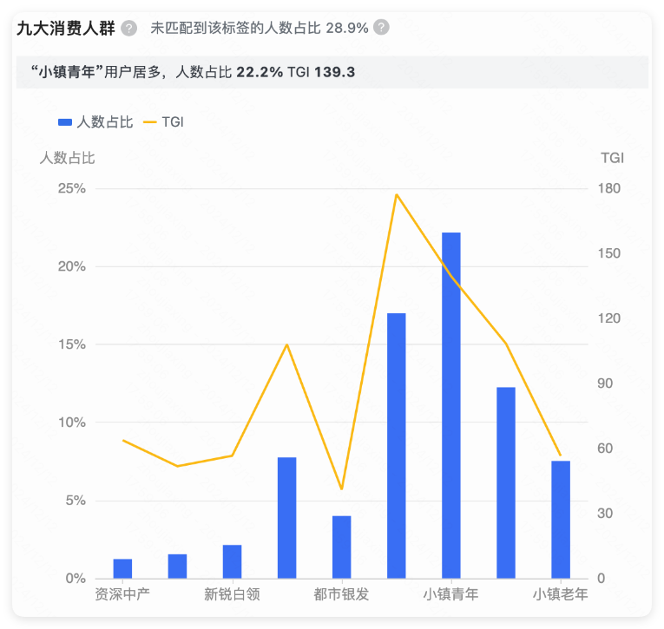This screenshot has height=629, width=664.
Task: Click help icon after 28.9% text
Action: [x=381, y=28]
